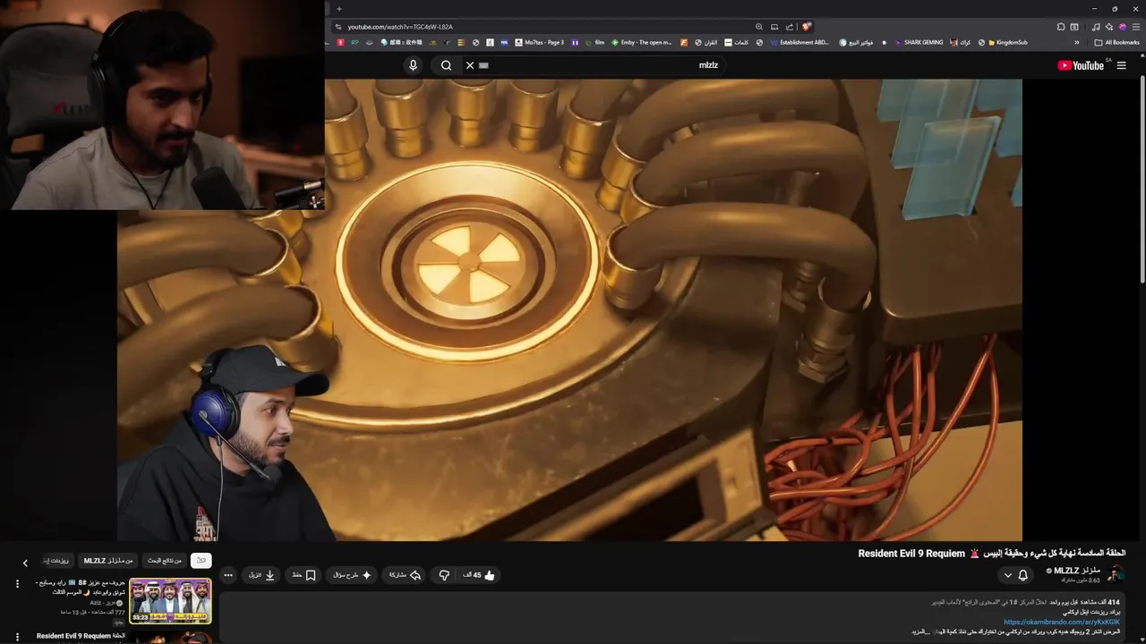Select the 'All' filter chip

tap(201, 561)
